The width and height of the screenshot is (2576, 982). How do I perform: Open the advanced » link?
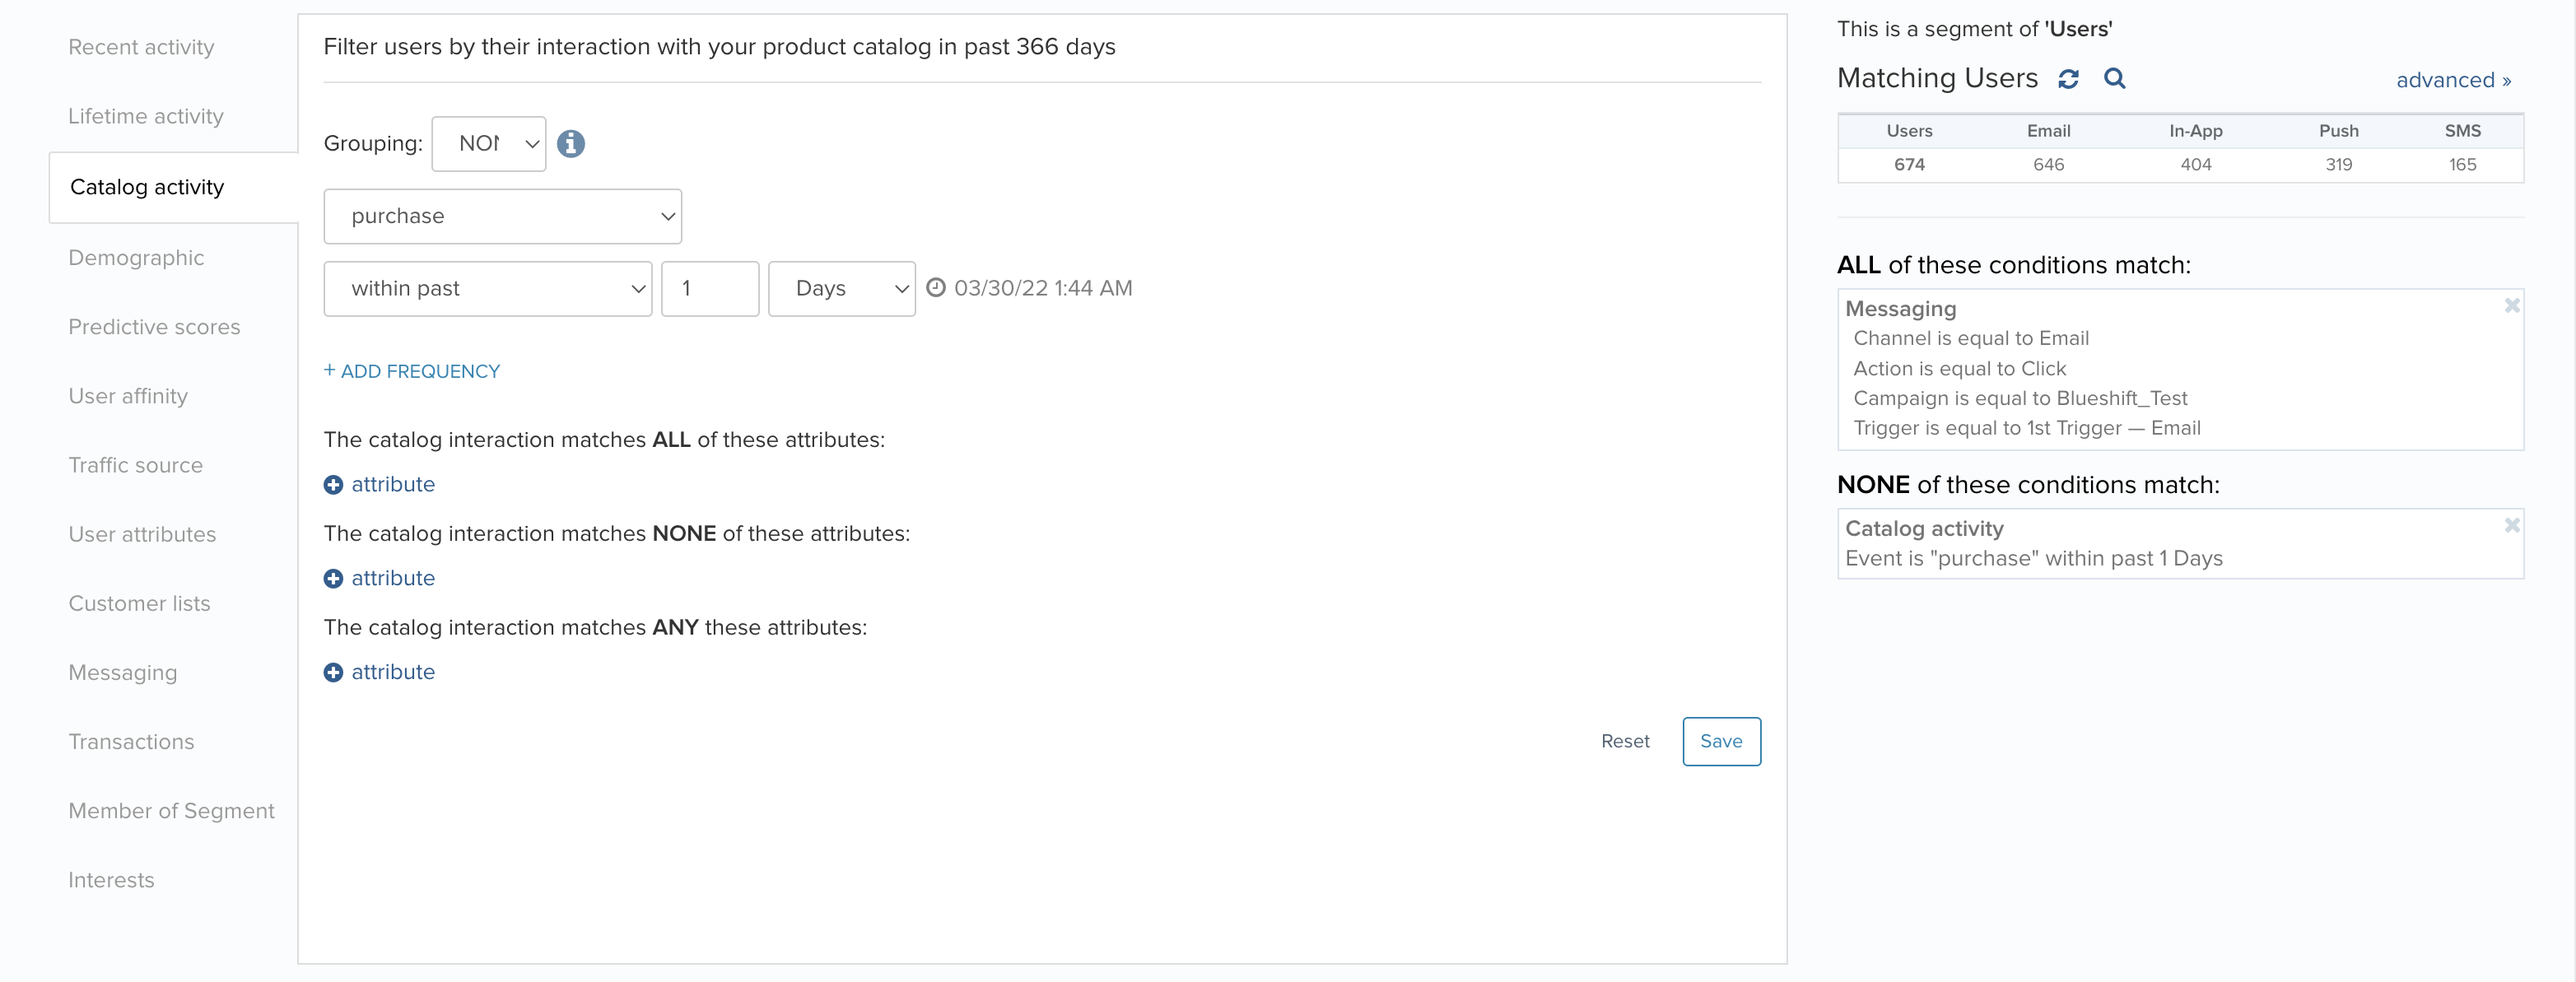pos(2453,80)
